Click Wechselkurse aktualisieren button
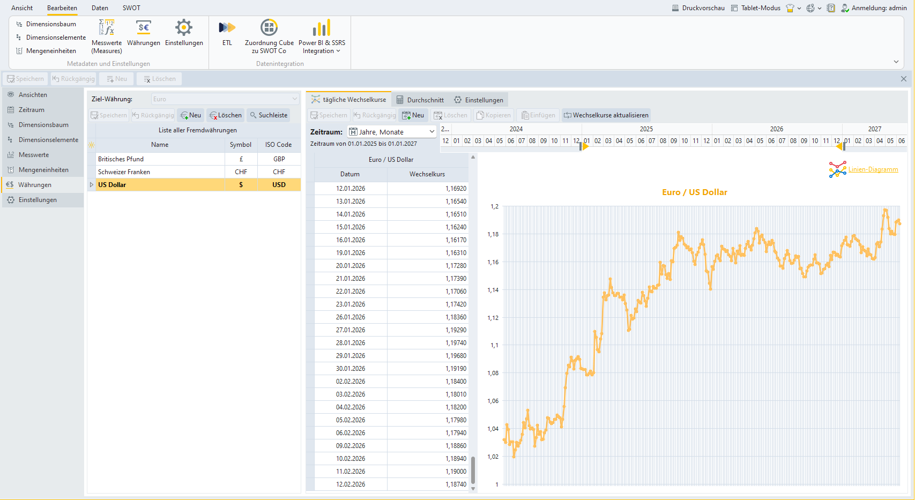 coord(606,115)
